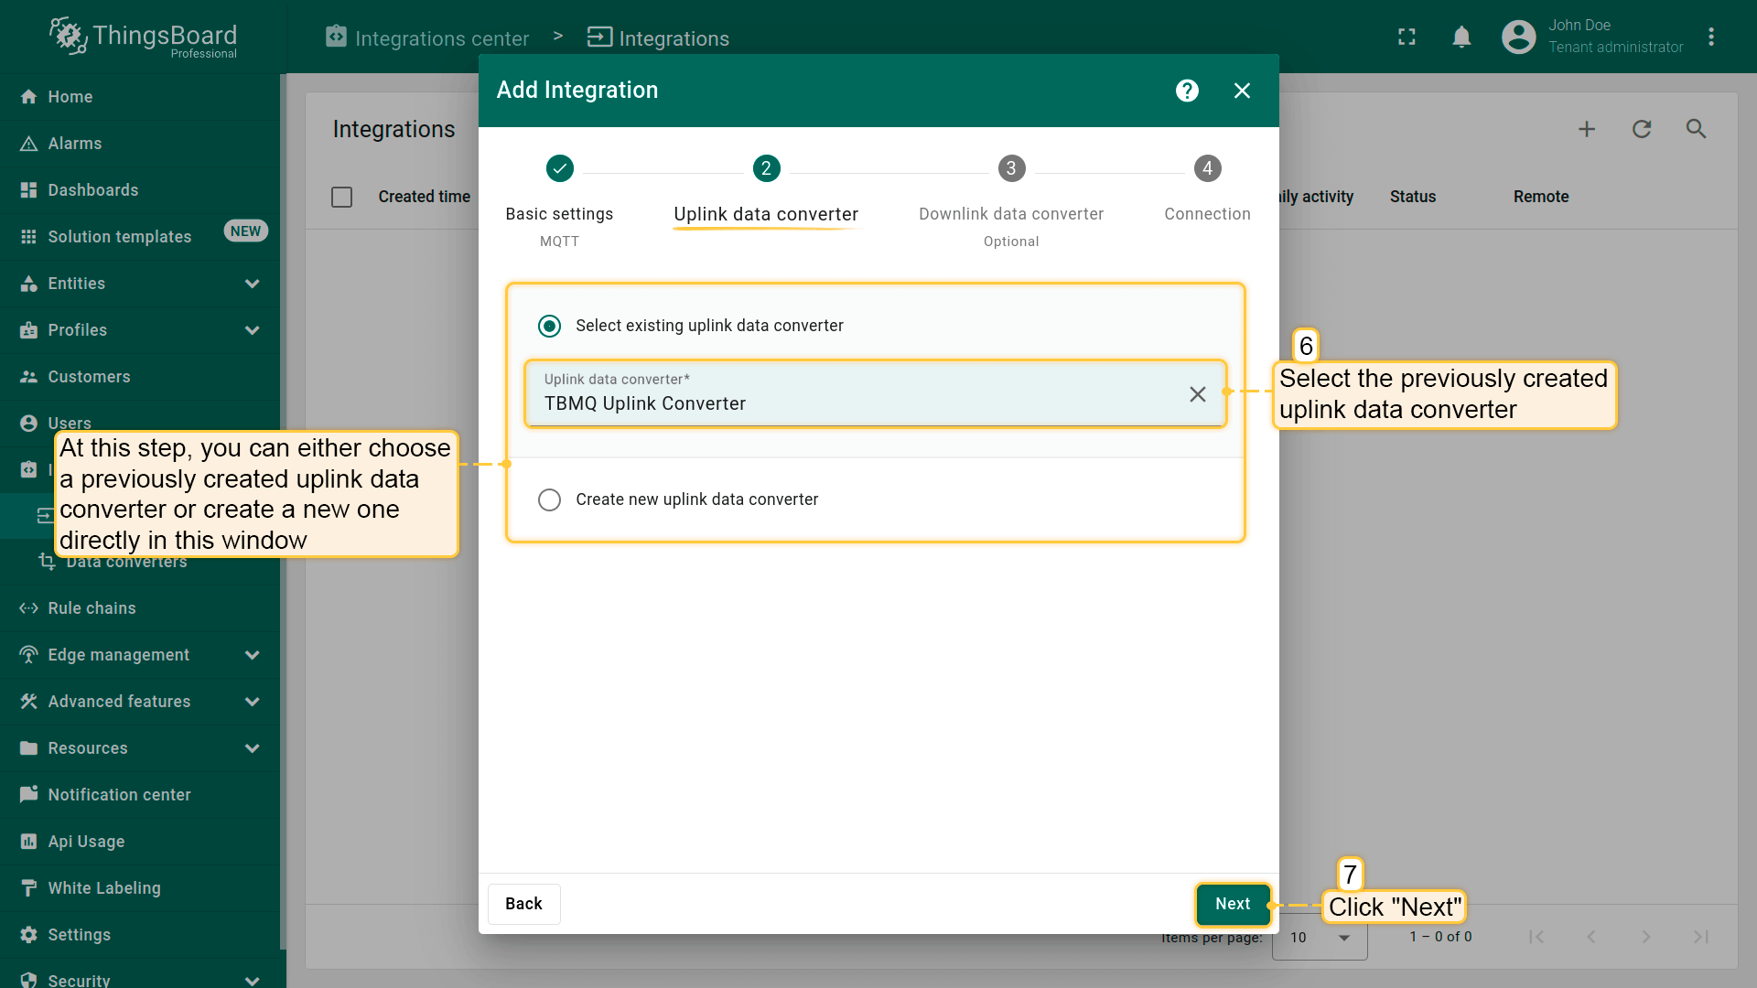The height and width of the screenshot is (988, 1757).
Task: Select existing uplink data converter option
Action: click(549, 326)
